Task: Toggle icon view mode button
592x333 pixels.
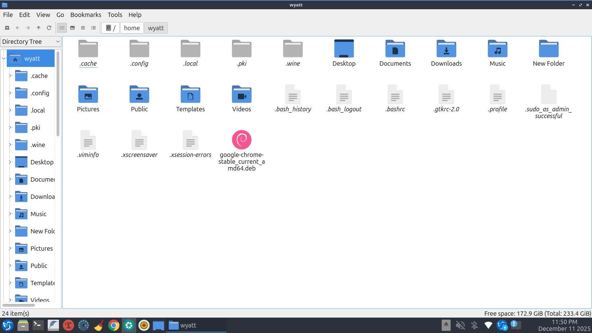Action: [62, 28]
